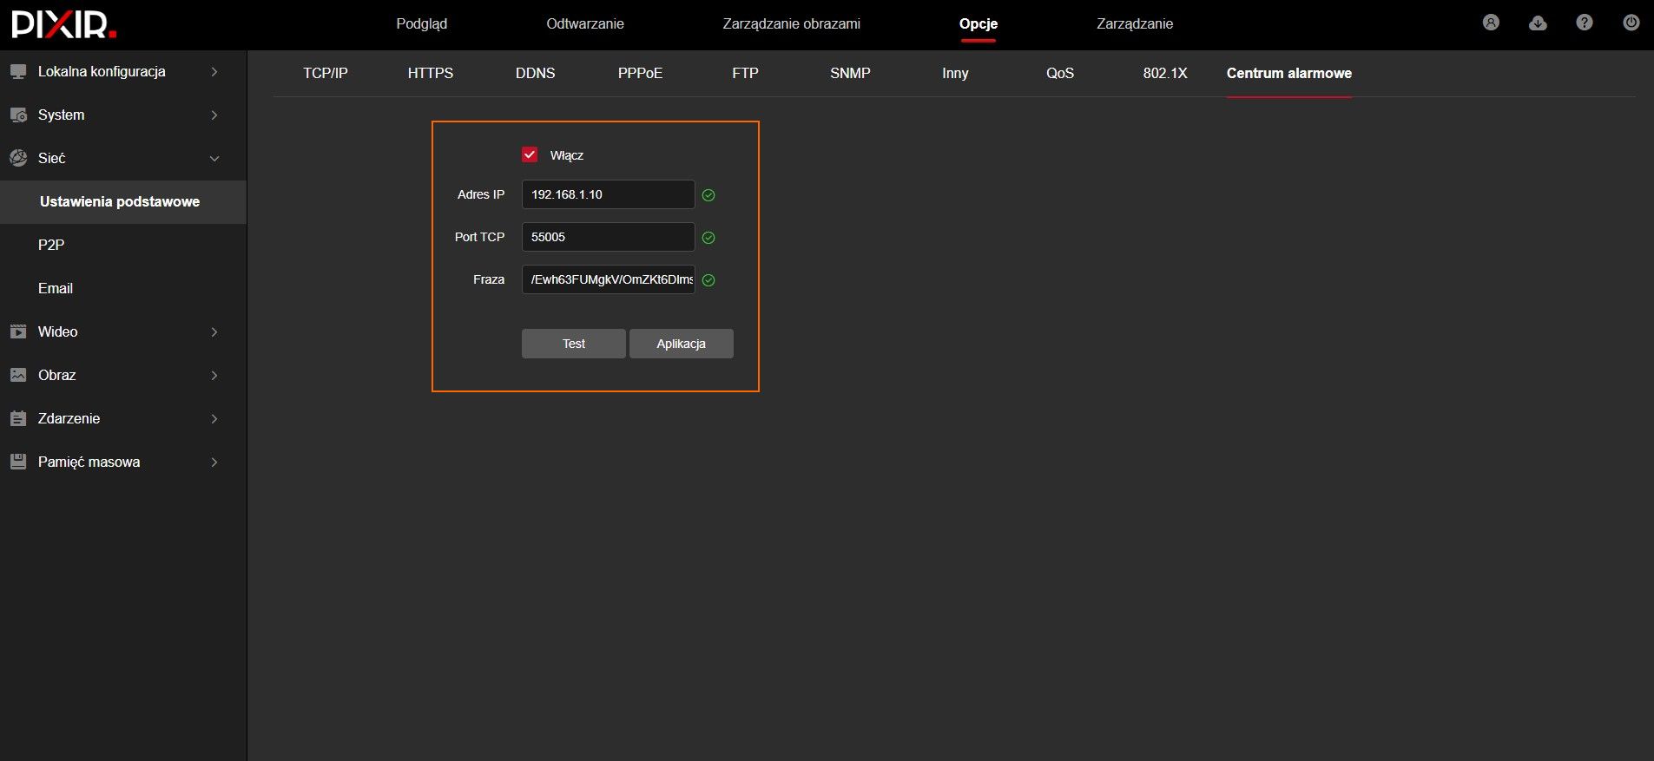
Task: Expand the Zdarzenie section arrow
Action: pyautogui.click(x=214, y=419)
